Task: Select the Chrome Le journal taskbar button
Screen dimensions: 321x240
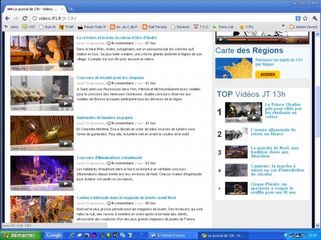Action: 224,235
